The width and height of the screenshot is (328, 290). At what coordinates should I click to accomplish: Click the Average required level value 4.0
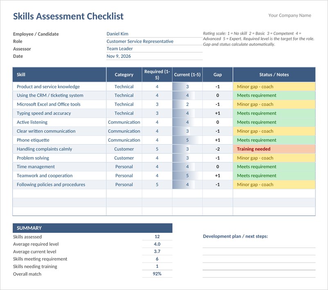tap(157, 244)
